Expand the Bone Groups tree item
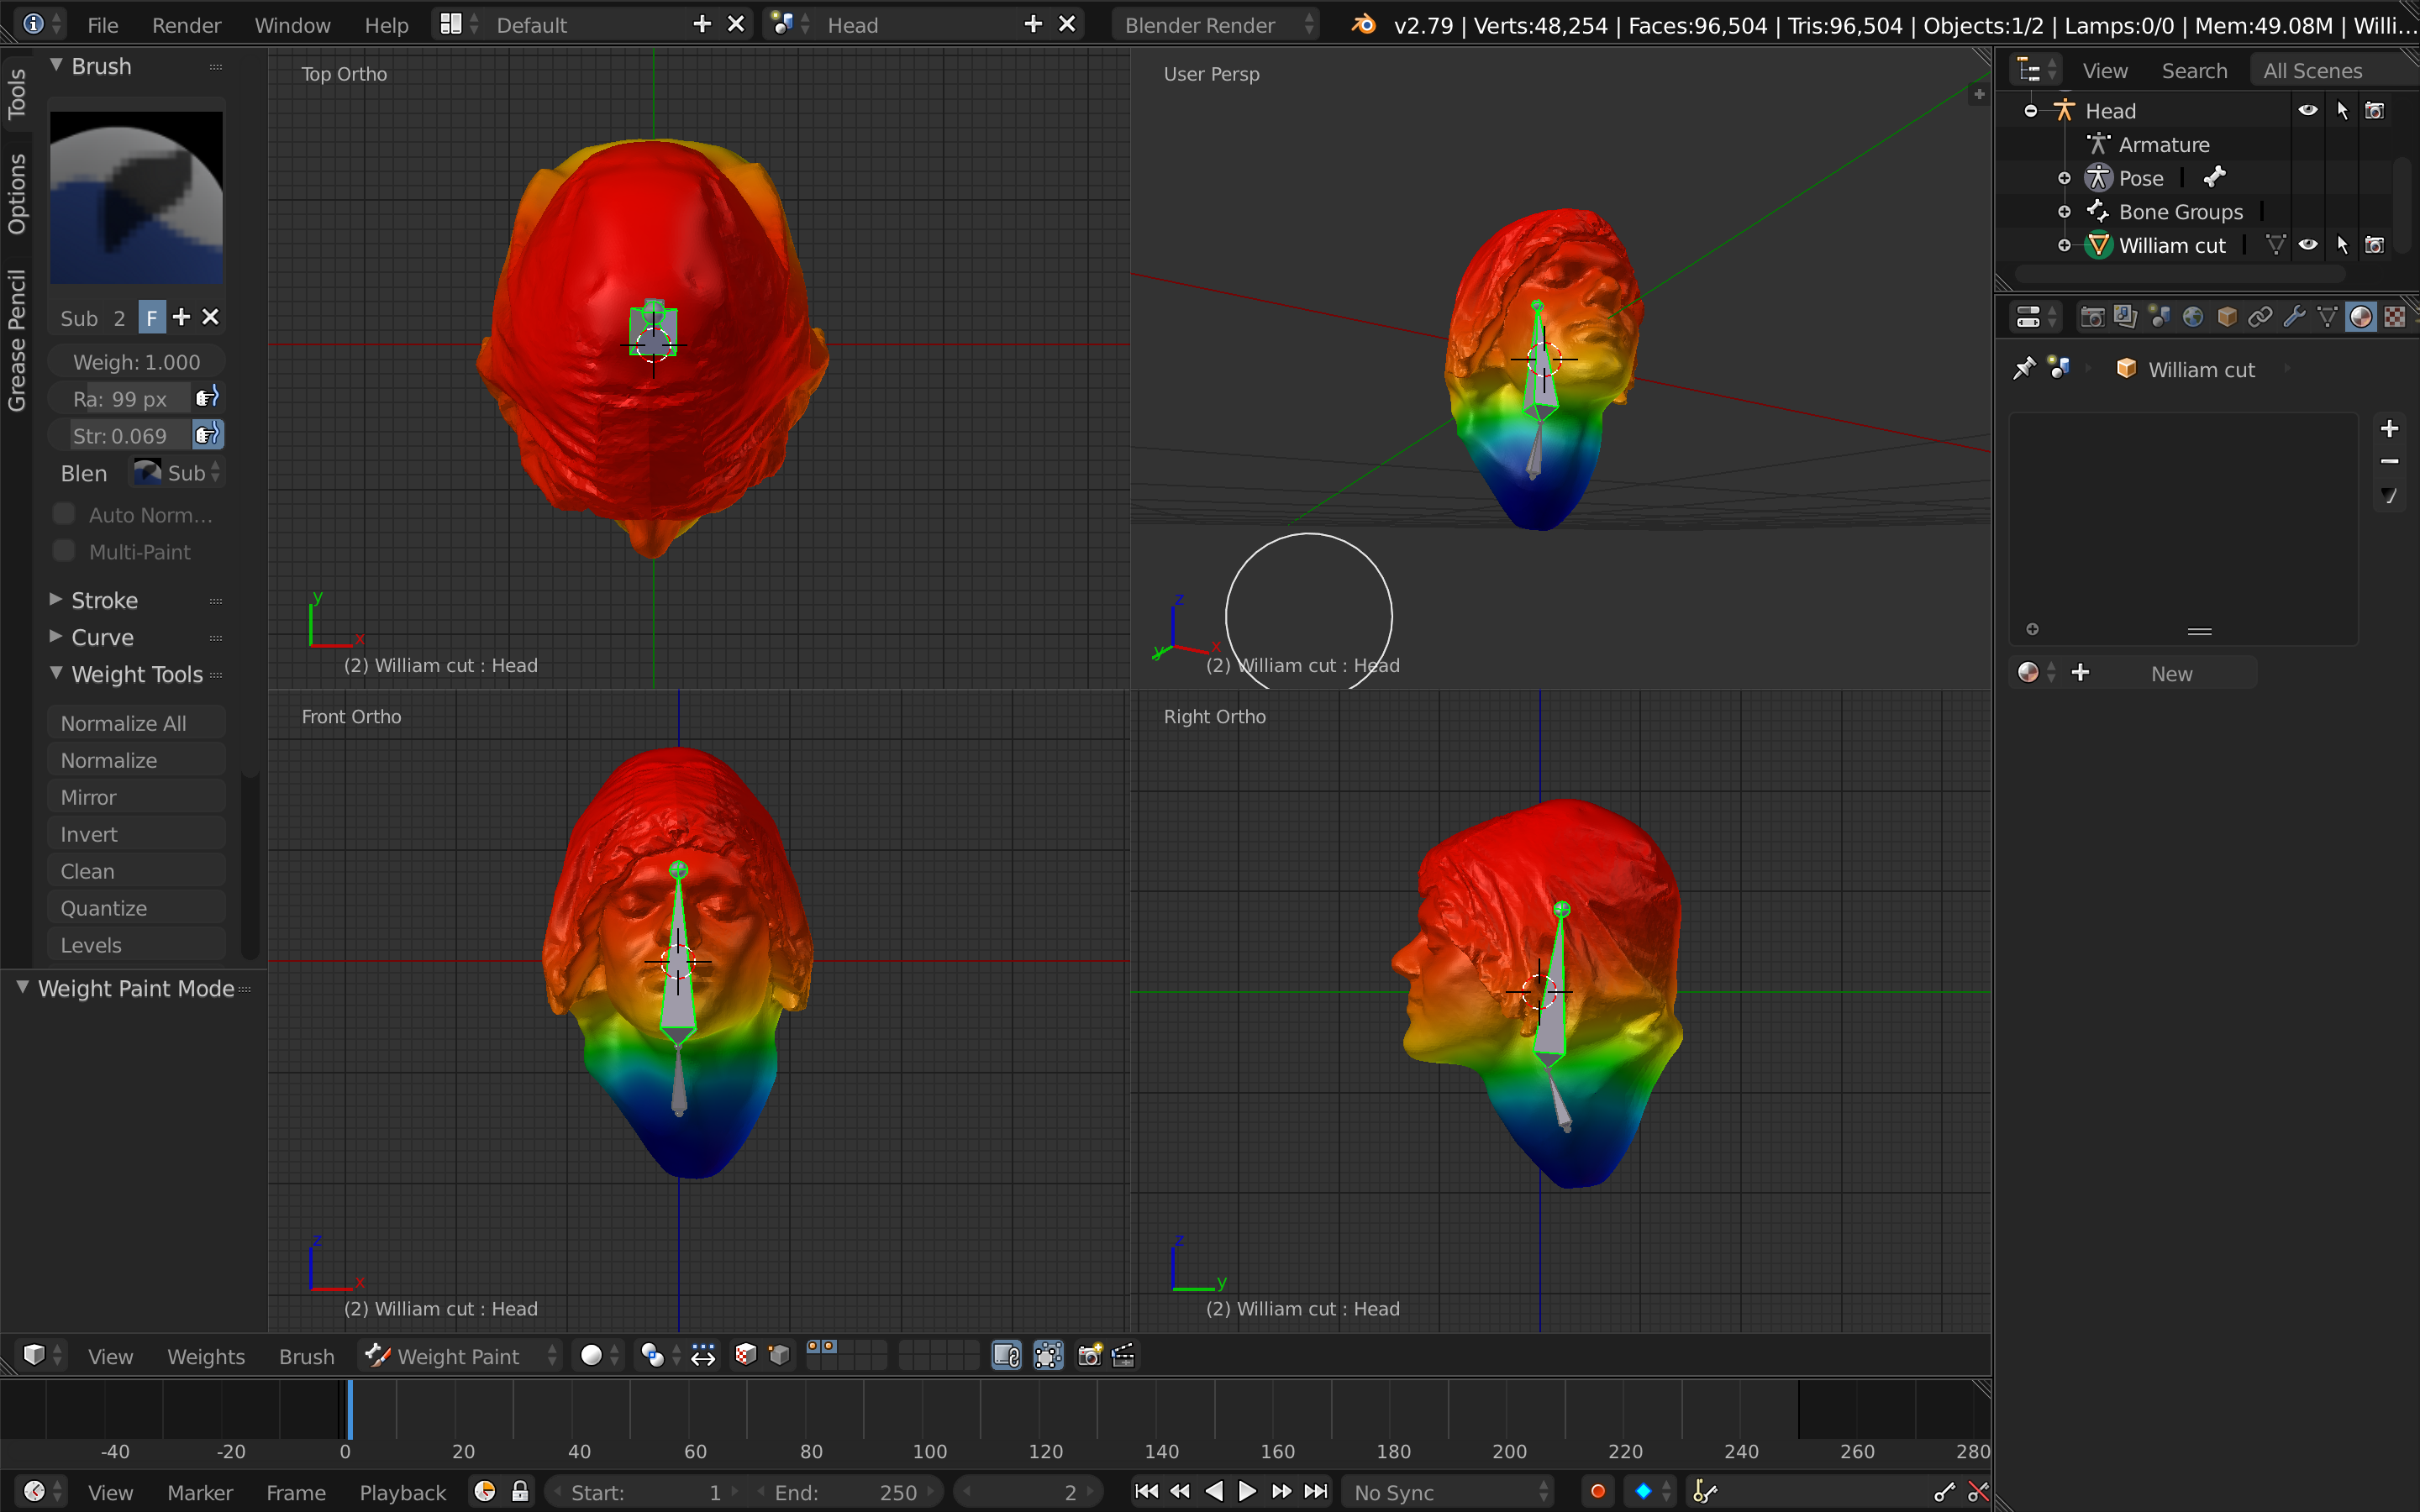The height and width of the screenshot is (1512, 2420). (x=2064, y=212)
